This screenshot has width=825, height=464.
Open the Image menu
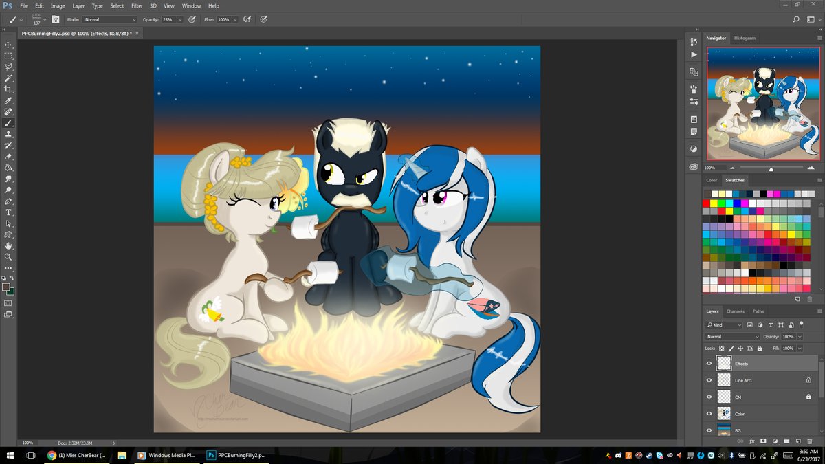[58, 5]
